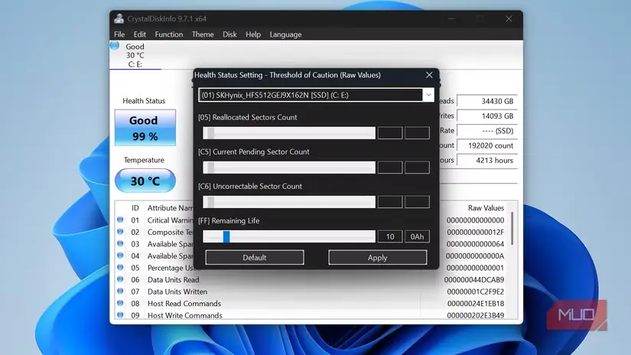Close the Health Status Setting dialog
Screen dimensions: 631x355
click(429, 75)
